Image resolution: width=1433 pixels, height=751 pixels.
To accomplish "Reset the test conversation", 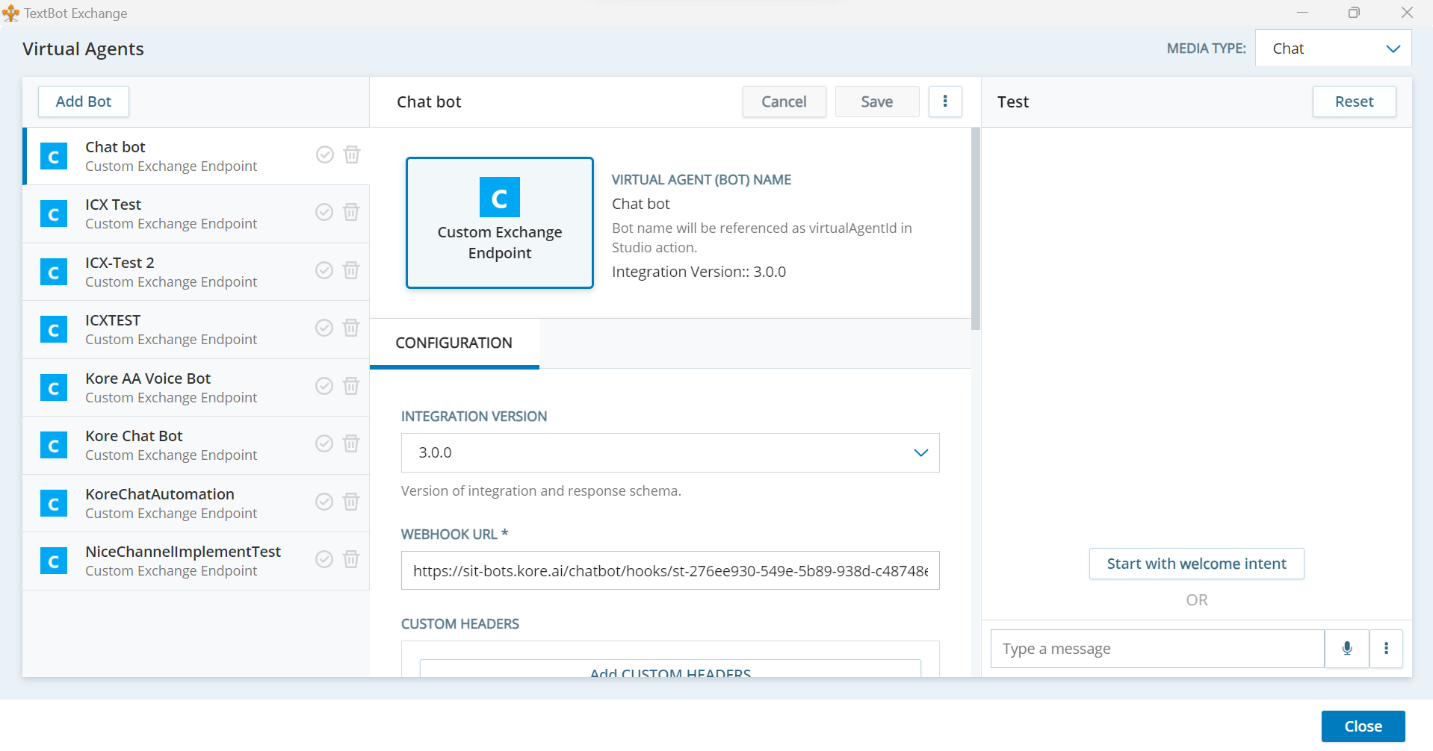I will pos(1353,102).
